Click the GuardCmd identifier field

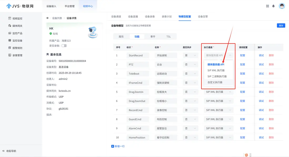(138, 119)
